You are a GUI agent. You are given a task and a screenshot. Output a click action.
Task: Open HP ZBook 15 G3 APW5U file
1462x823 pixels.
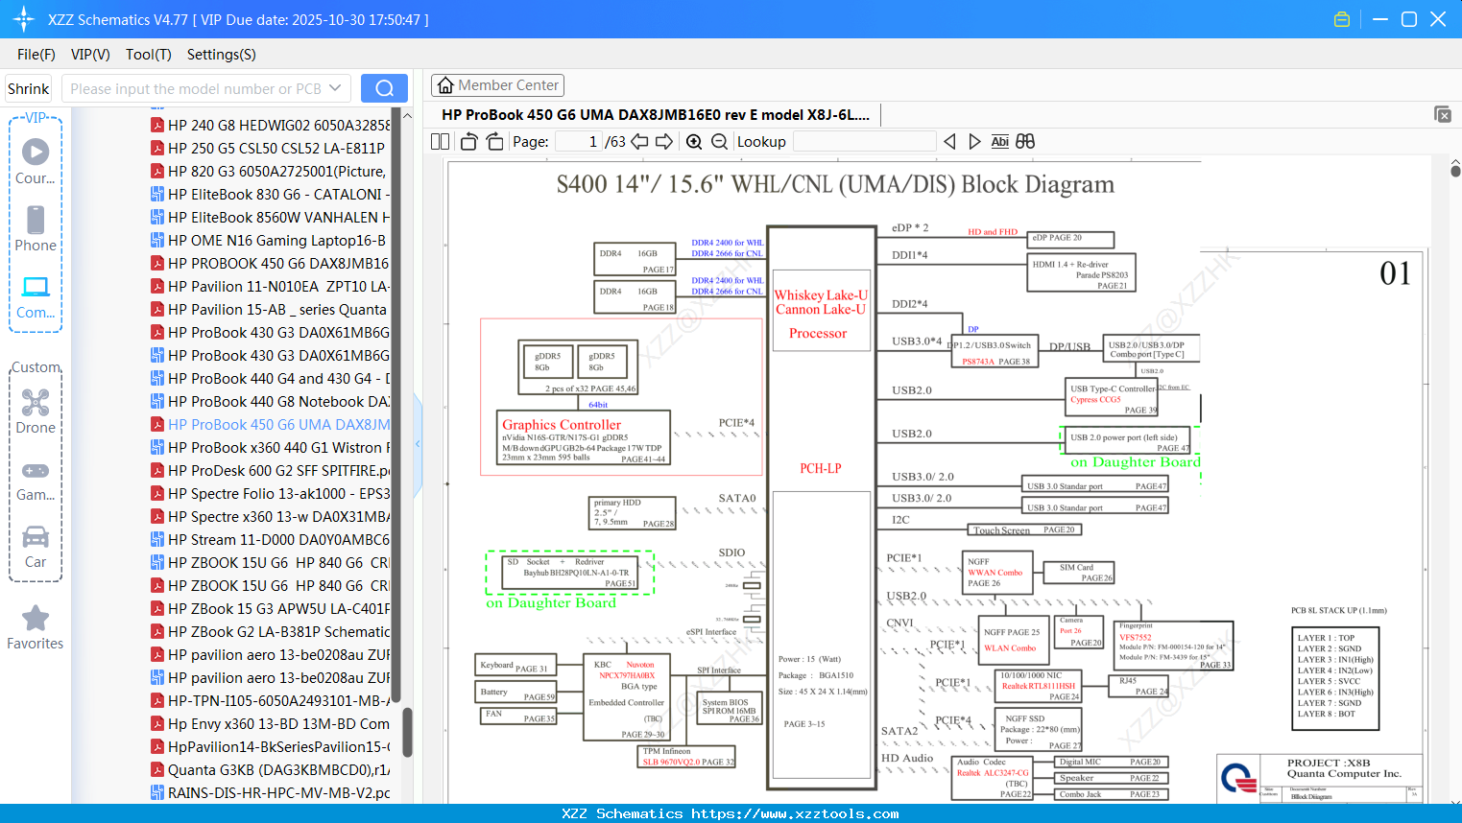click(x=270, y=608)
